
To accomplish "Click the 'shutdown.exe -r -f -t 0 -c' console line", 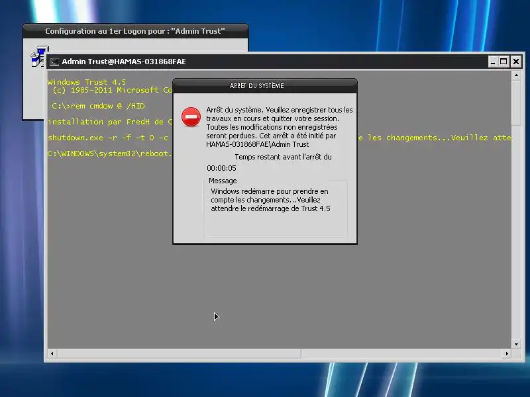I will click(x=108, y=138).
